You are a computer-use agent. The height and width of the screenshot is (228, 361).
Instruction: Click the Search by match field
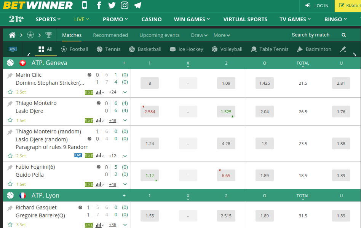tap(319, 35)
